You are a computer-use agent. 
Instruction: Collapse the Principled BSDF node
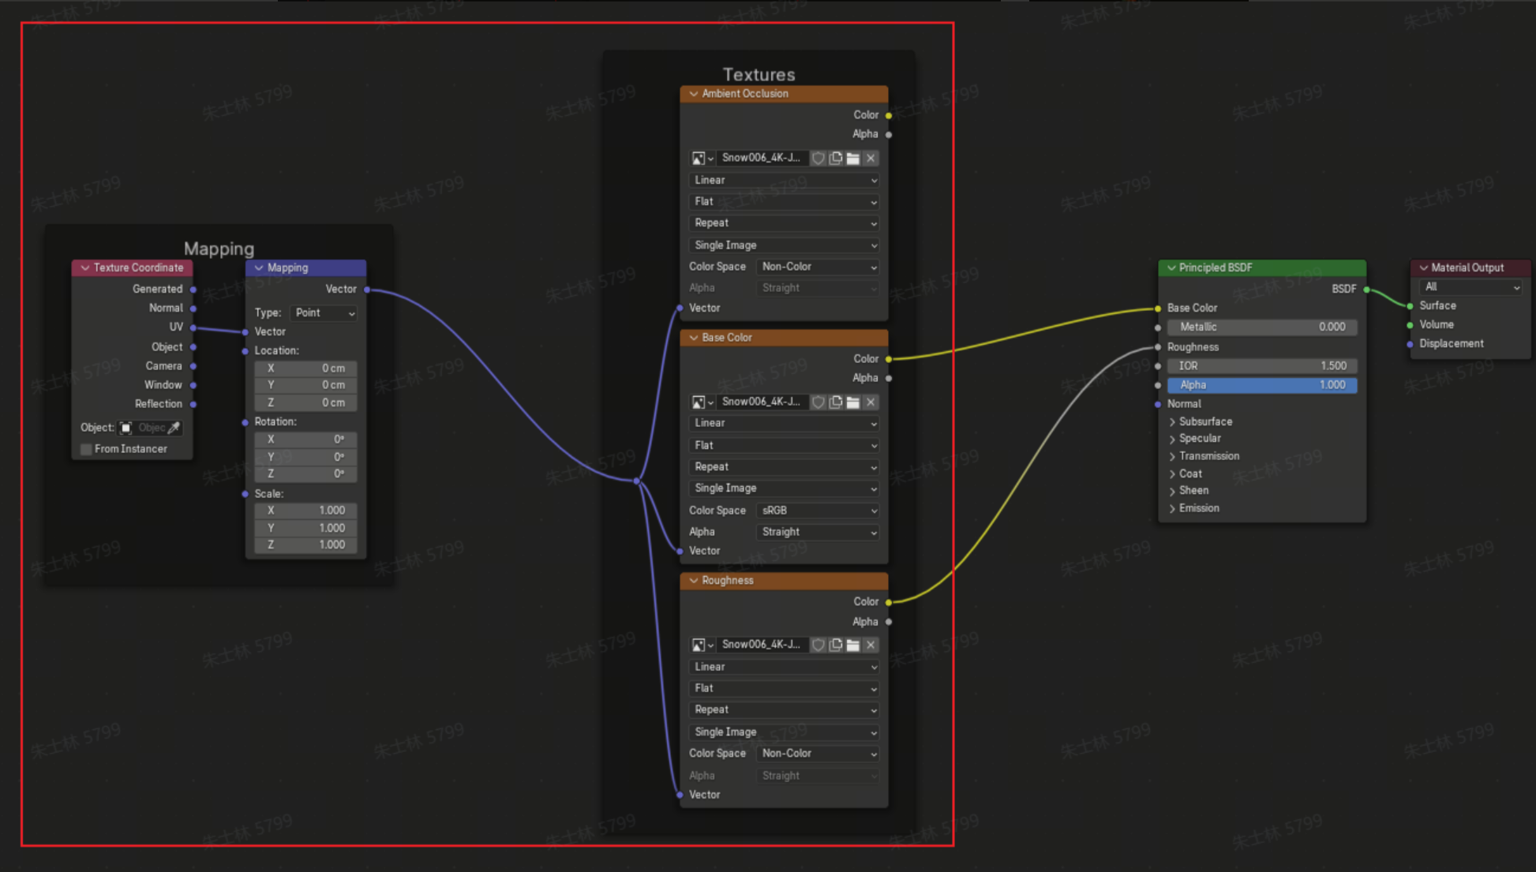coord(1171,268)
